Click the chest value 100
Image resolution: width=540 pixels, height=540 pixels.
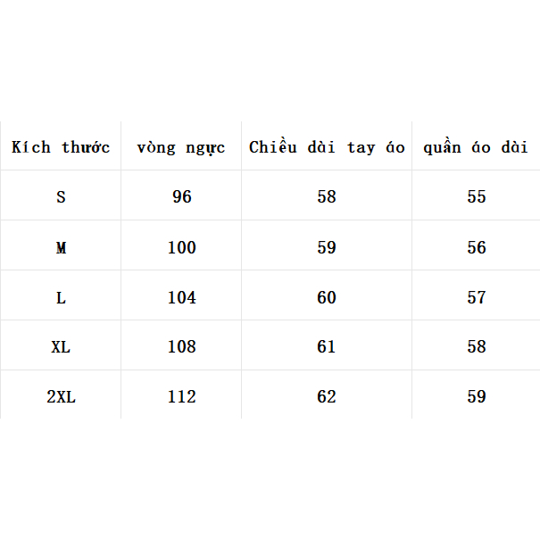click(182, 247)
